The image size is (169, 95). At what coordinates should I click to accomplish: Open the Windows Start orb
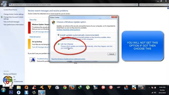pyautogui.click(x=3, y=90)
